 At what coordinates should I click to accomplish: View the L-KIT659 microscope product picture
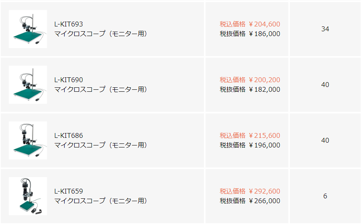click(x=28, y=196)
